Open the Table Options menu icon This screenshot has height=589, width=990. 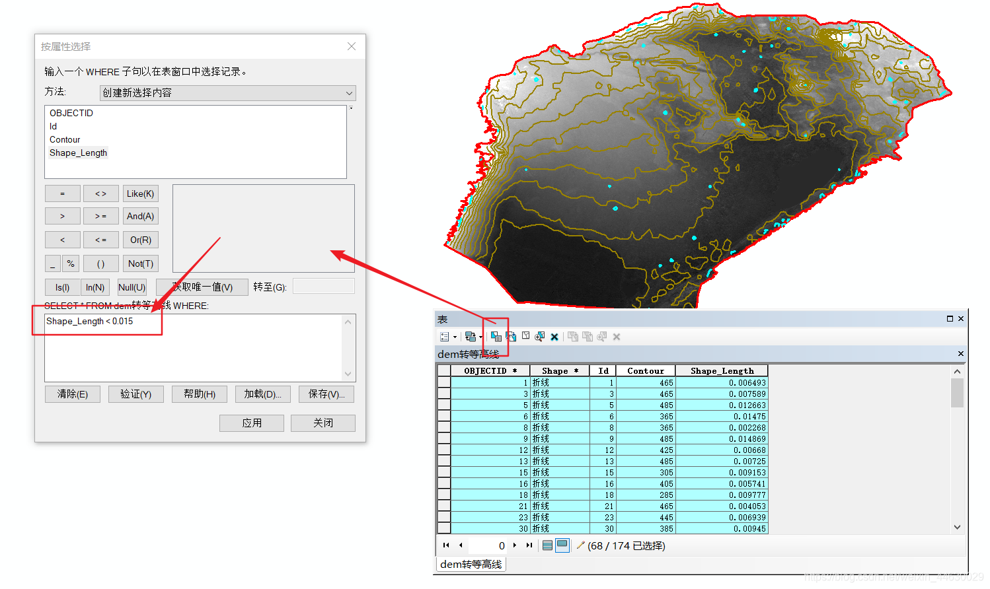pyautogui.click(x=444, y=337)
